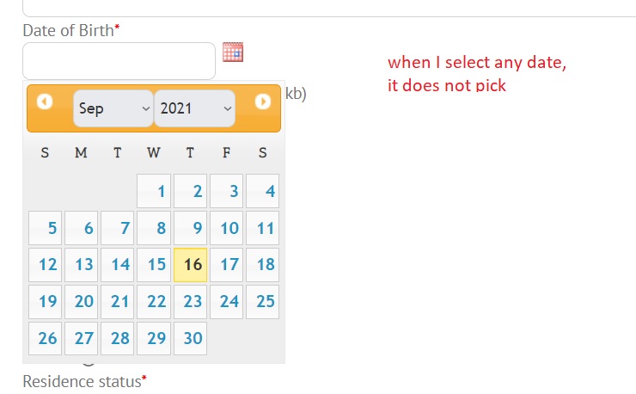Open the Sep month dropdown

click(x=113, y=108)
